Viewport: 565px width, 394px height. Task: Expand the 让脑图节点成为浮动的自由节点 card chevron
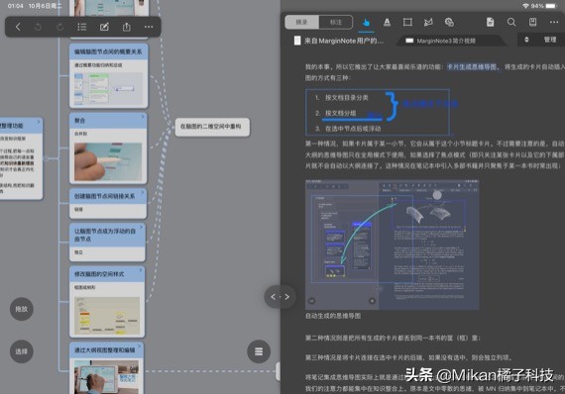[141, 227]
